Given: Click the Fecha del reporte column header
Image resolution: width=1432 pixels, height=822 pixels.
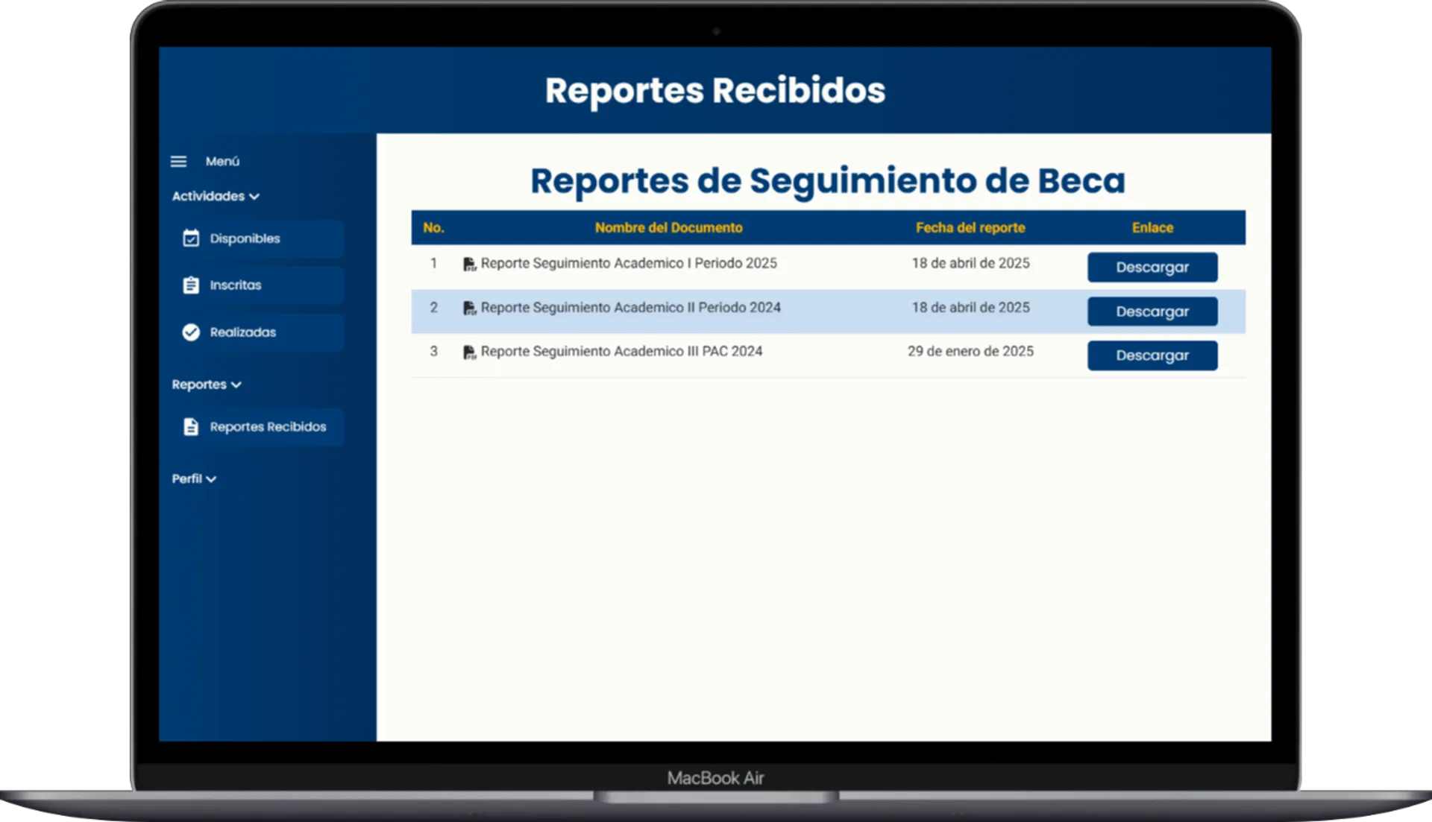Looking at the screenshot, I should pos(970,228).
